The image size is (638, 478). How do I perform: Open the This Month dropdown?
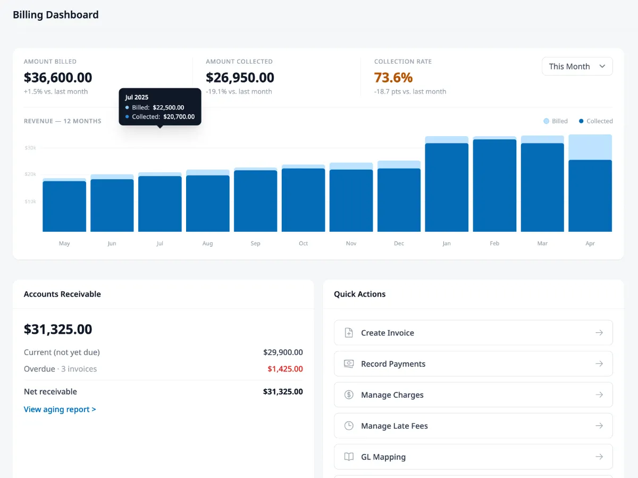click(577, 66)
